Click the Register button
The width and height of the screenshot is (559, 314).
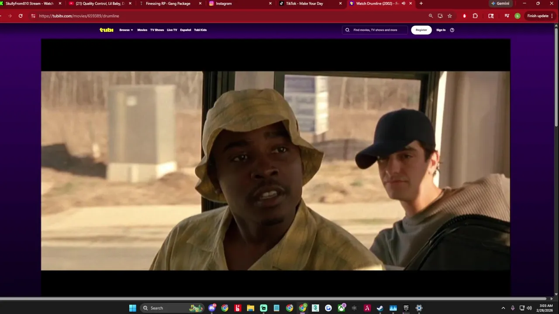(x=421, y=30)
